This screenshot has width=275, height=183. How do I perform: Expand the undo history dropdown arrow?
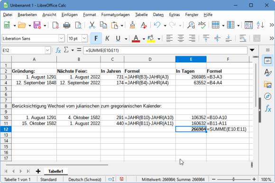pos(165,26)
